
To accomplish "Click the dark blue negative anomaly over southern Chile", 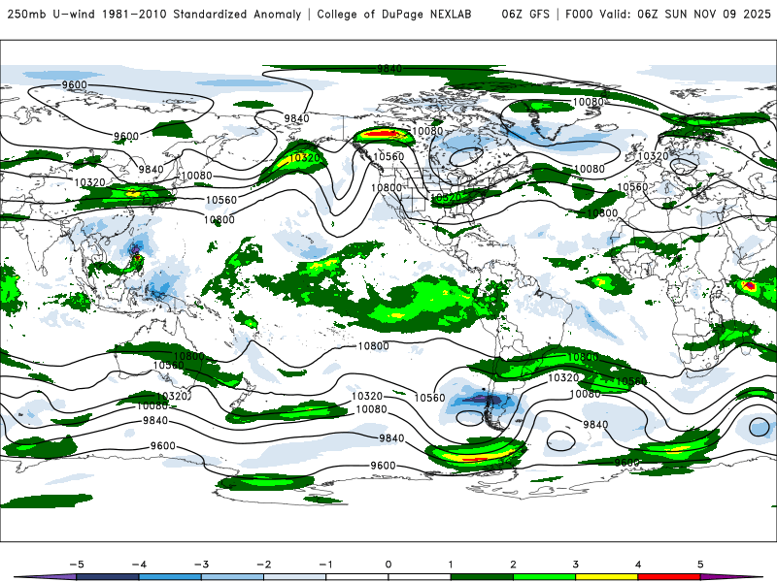I will (x=482, y=399).
